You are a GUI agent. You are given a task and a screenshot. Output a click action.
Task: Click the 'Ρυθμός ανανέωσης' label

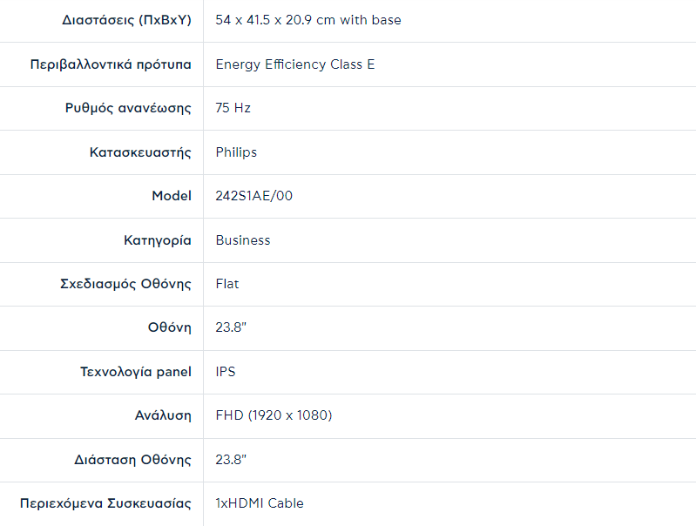point(128,108)
